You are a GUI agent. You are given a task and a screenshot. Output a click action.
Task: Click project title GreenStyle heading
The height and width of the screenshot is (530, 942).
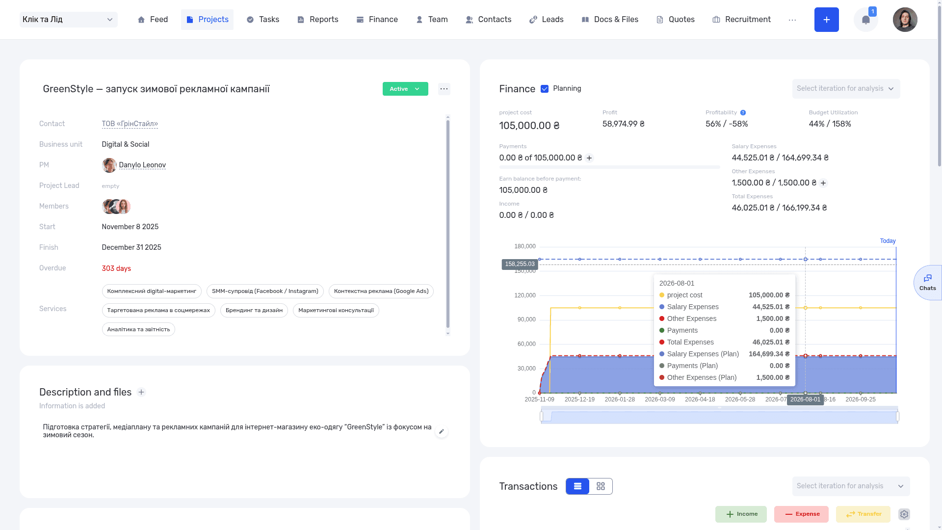click(156, 89)
